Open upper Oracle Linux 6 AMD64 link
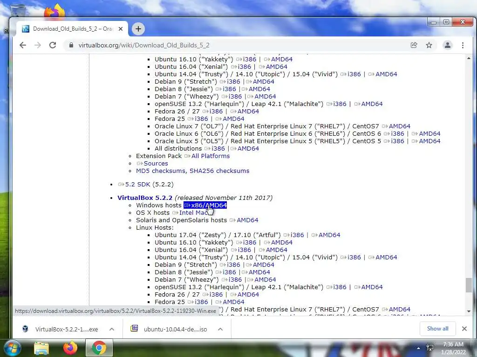Screen dimensions: 477x357 click(426, 133)
